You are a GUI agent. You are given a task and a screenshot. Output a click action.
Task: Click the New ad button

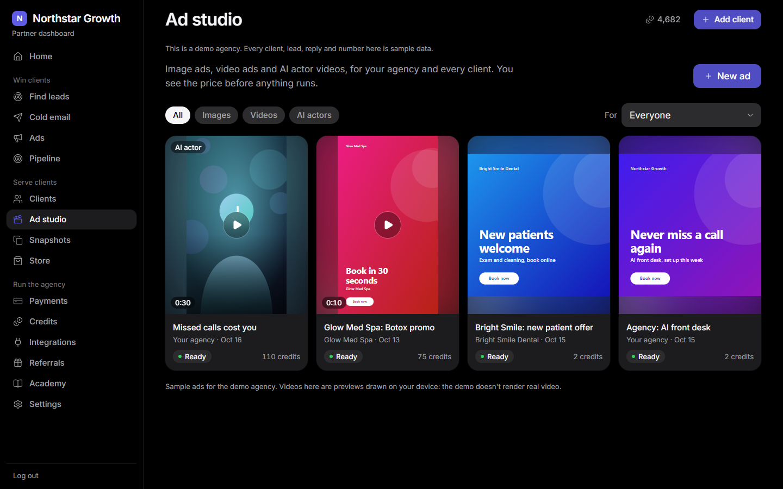pos(727,76)
